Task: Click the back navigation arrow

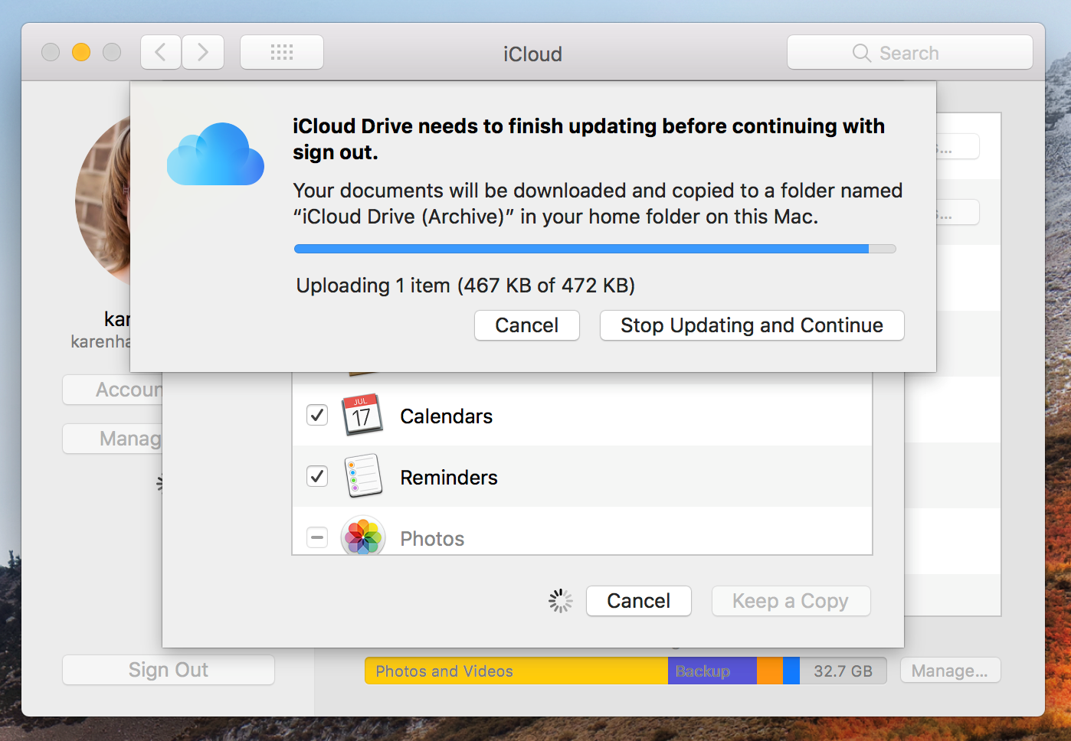Action: tap(160, 51)
